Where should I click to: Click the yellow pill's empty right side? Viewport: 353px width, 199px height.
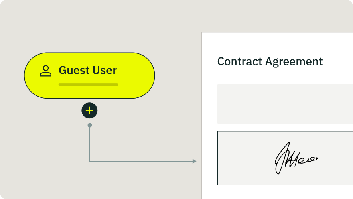[x=136, y=75]
